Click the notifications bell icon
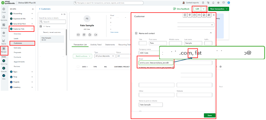The height and width of the screenshot is (120, 266). click(213, 3)
